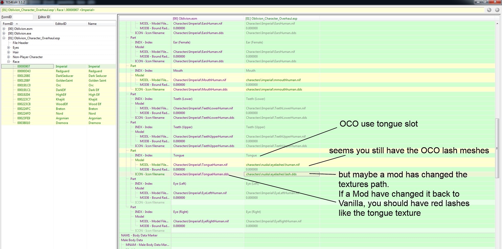Click the vertical scrollbar of record view
The height and width of the screenshot is (249, 502).
coord(497,149)
